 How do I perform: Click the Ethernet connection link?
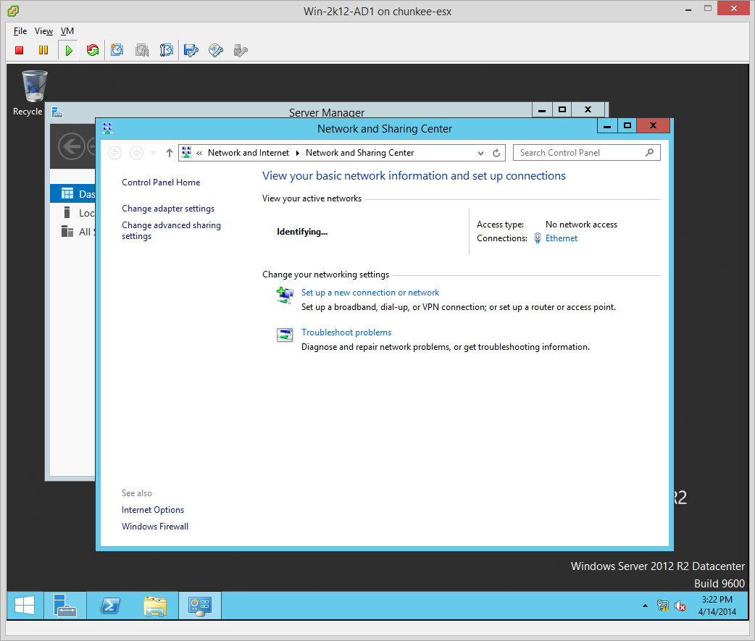click(x=562, y=238)
